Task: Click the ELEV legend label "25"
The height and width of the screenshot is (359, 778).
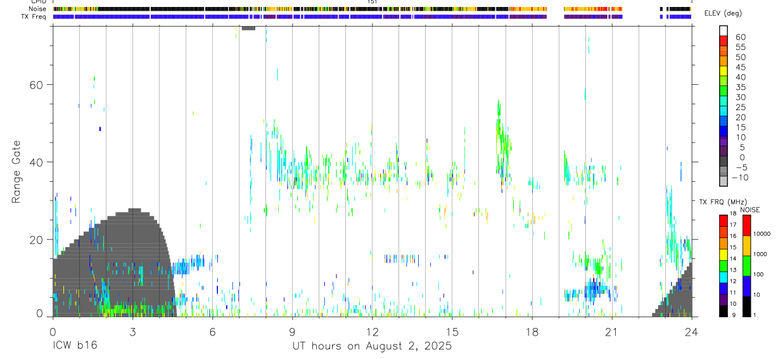Action: click(741, 108)
